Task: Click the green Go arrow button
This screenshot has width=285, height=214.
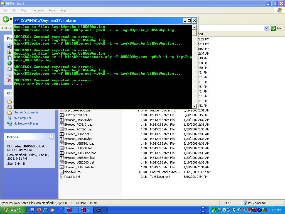Action: (273, 28)
